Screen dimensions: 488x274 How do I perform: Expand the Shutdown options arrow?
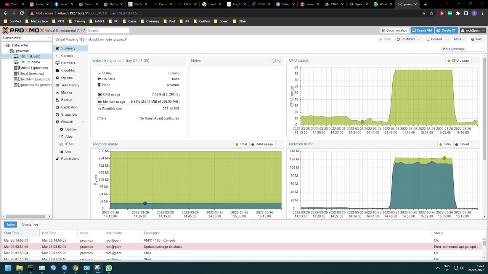419,39
